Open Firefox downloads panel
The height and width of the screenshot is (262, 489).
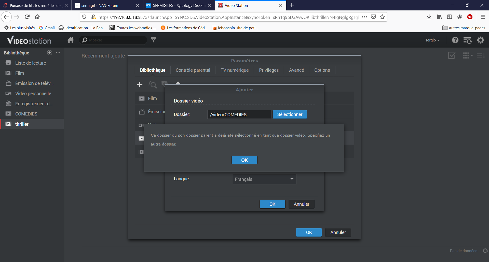click(429, 17)
